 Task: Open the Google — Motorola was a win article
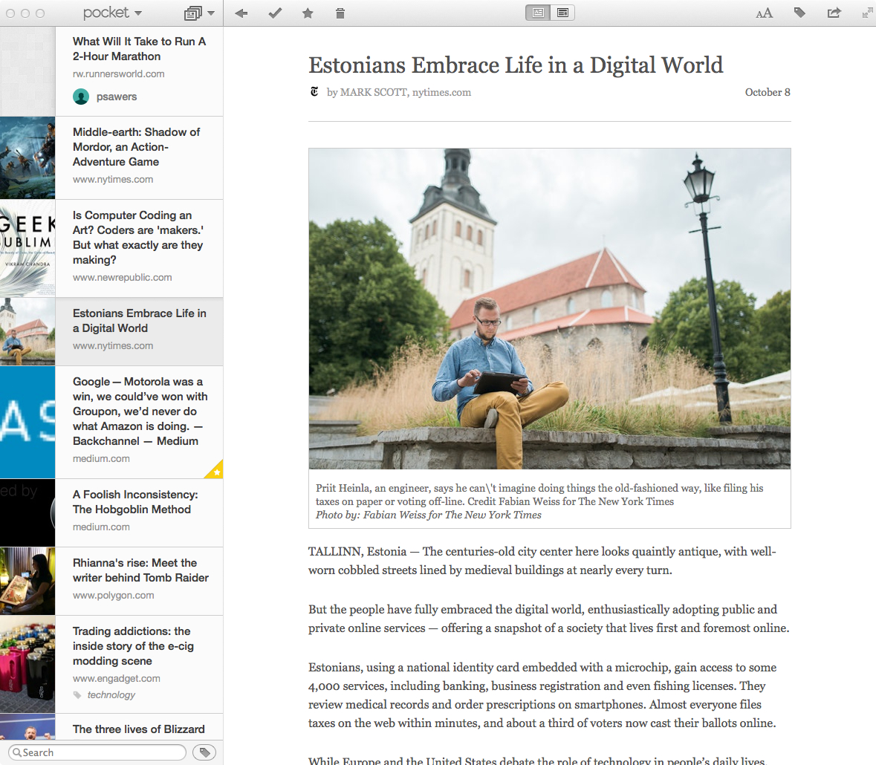111,422
